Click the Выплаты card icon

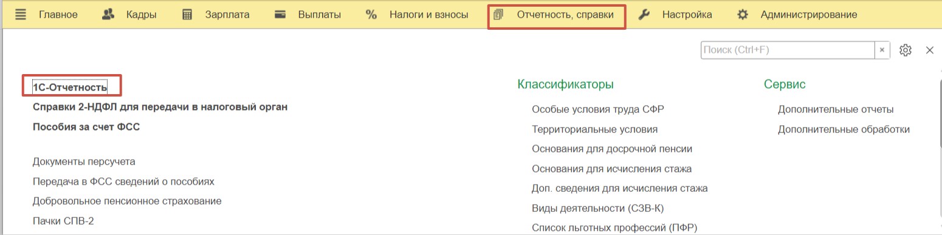(280, 15)
